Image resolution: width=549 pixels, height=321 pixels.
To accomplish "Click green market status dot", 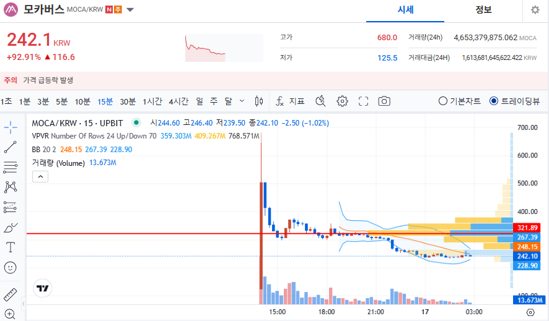I will [x=136, y=122].
